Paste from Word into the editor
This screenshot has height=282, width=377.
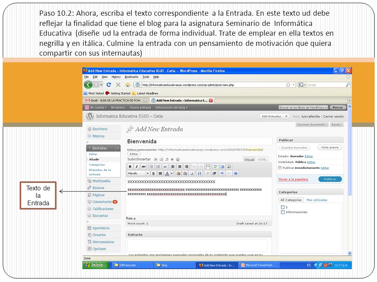185,174
